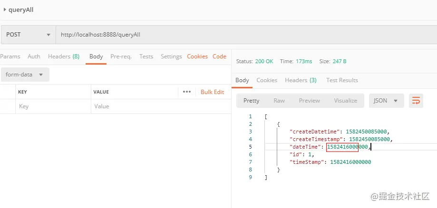
Task: Click the Bulk Edit link
Action: point(212,92)
